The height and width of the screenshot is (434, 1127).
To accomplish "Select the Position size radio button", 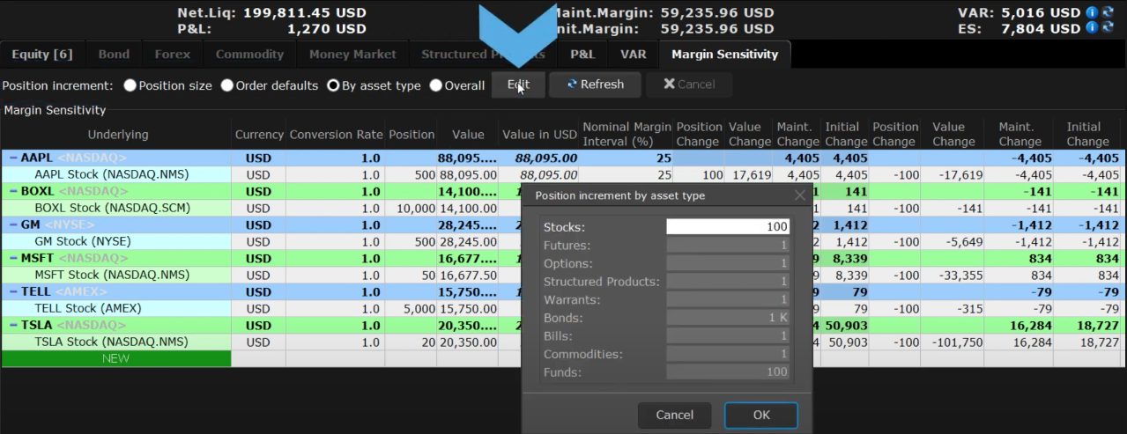I will [130, 85].
